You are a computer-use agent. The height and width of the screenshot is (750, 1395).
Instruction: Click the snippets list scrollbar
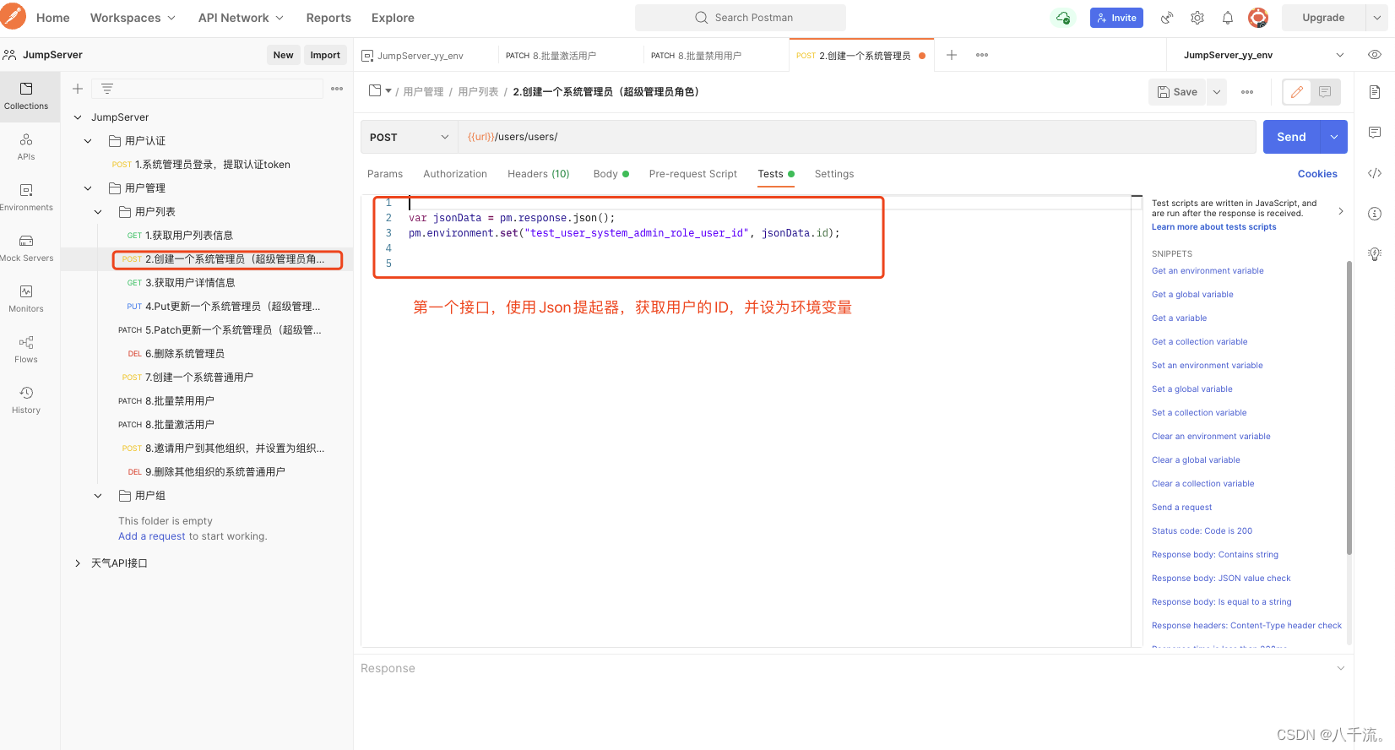click(1349, 408)
